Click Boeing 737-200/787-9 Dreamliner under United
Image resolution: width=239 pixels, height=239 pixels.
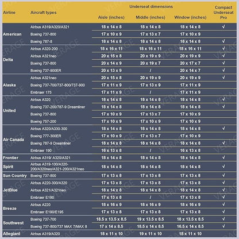pos(57,107)
